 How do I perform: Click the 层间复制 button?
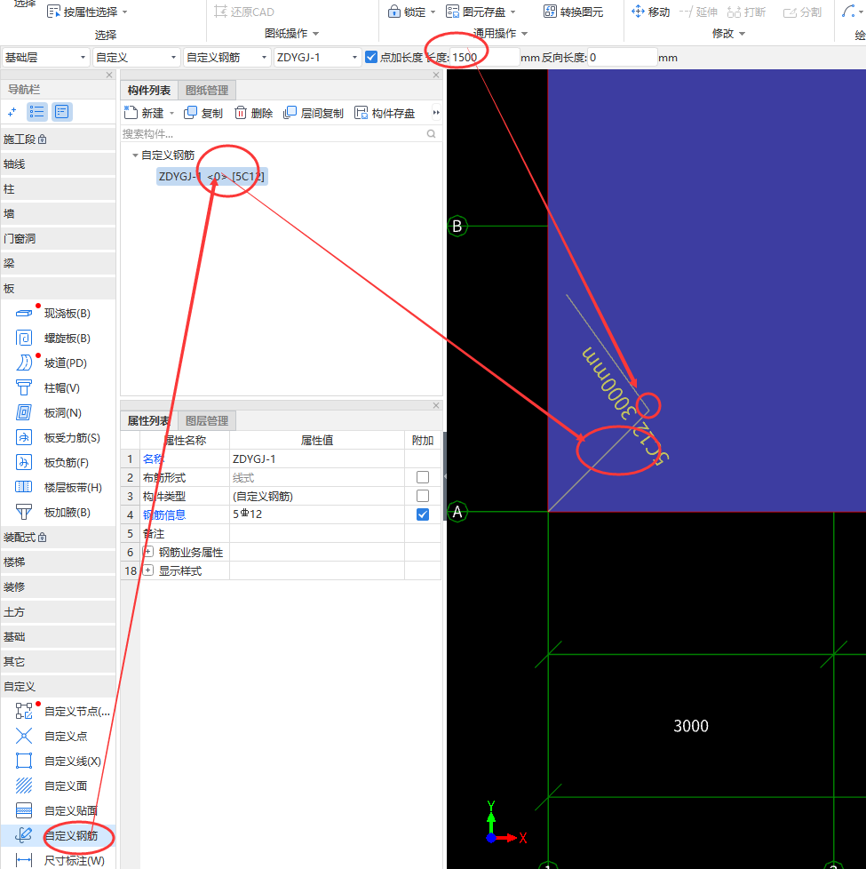pyautogui.click(x=314, y=113)
